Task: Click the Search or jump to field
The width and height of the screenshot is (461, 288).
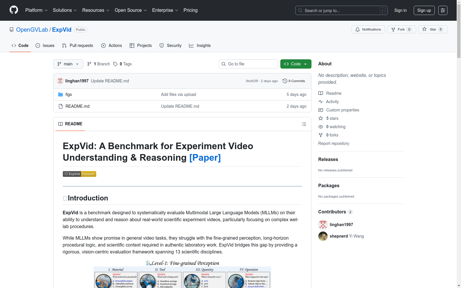Action: [341, 10]
